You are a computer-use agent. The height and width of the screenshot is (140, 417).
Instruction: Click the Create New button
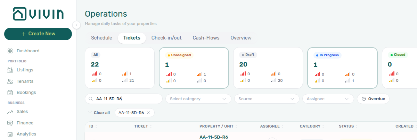tap(38, 34)
